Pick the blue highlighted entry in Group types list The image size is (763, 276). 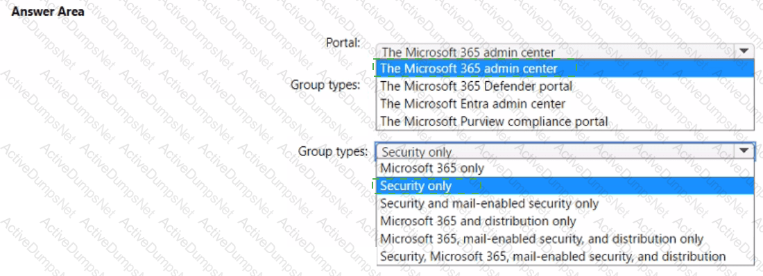[565, 186]
